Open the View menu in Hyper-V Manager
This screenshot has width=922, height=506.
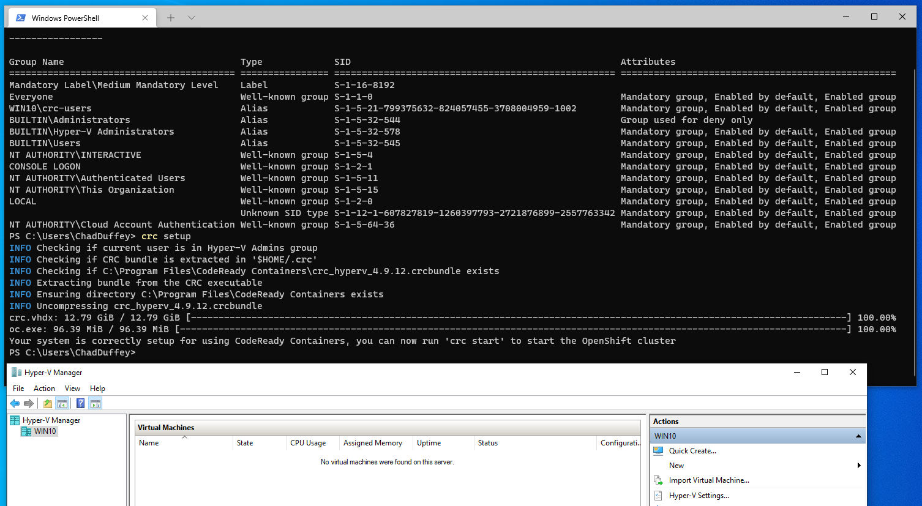(72, 389)
